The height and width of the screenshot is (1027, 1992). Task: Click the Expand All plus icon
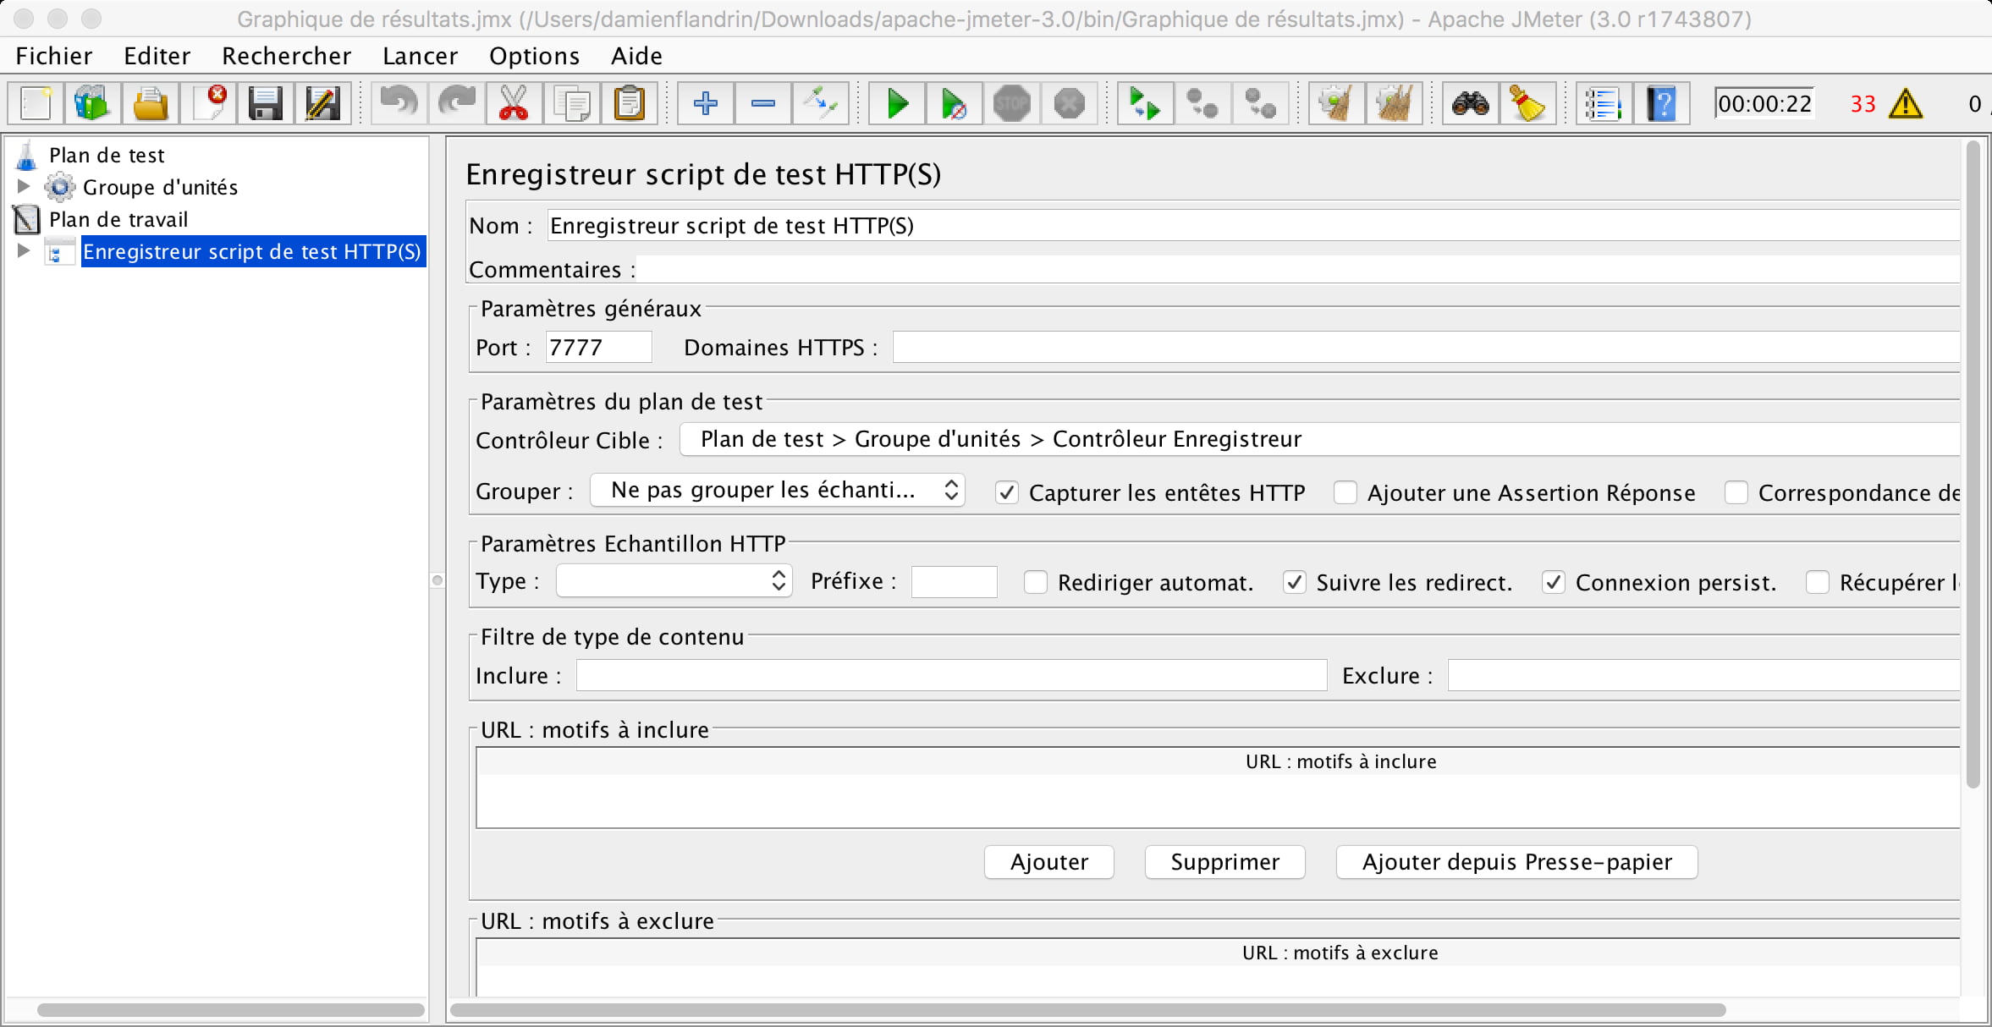[705, 104]
